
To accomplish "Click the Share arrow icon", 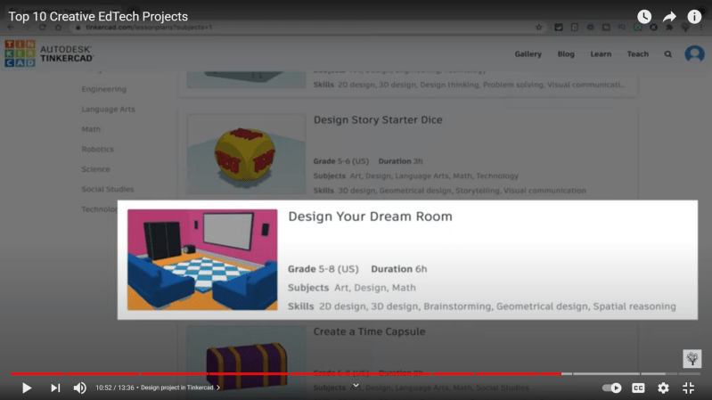I will click(x=669, y=17).
